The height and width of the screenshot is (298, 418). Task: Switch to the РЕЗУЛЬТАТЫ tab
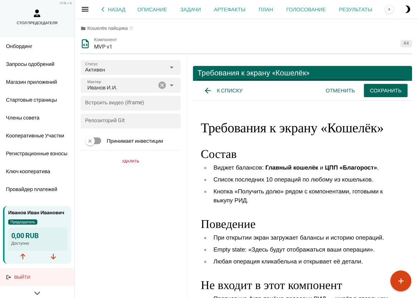coord(356,10)
